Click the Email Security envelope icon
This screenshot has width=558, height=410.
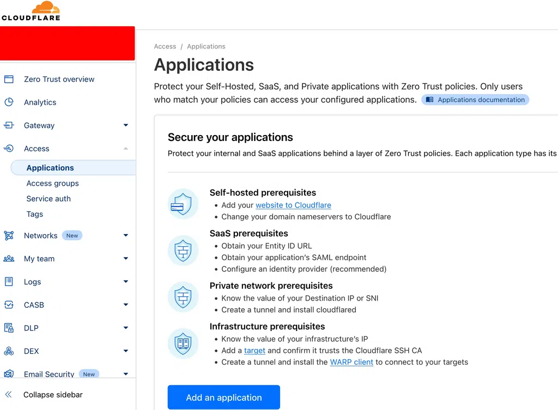coord(9,374)
